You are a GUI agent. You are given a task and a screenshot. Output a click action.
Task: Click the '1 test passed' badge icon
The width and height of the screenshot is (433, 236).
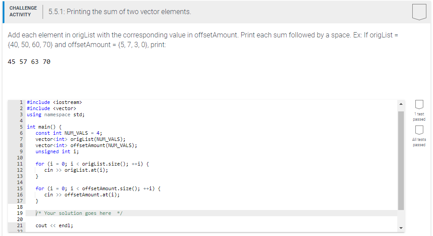pos(419,105)
